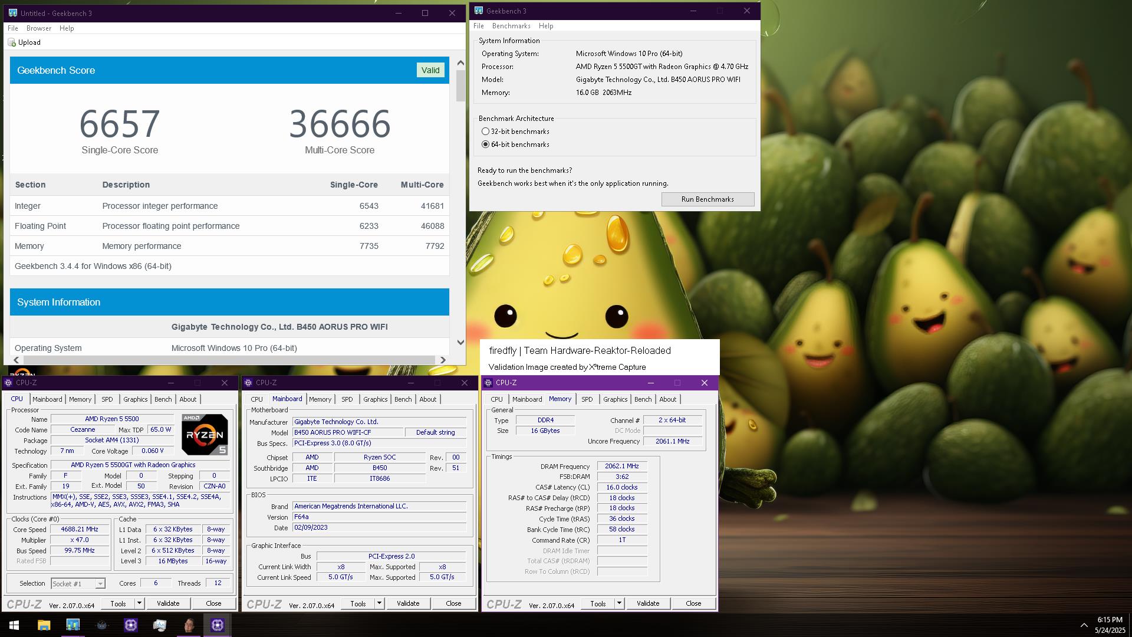
Task: Click the Mainboard CPU-Z window title icon
Action: point(248,383)
